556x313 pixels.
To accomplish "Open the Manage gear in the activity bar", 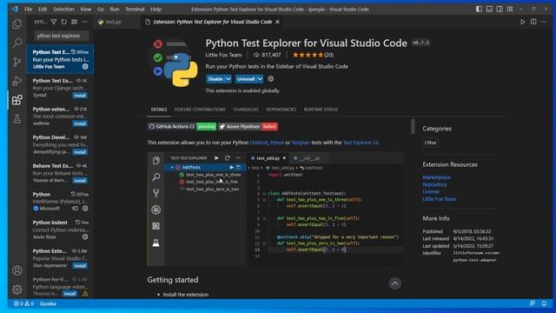I will coord(17,290).
